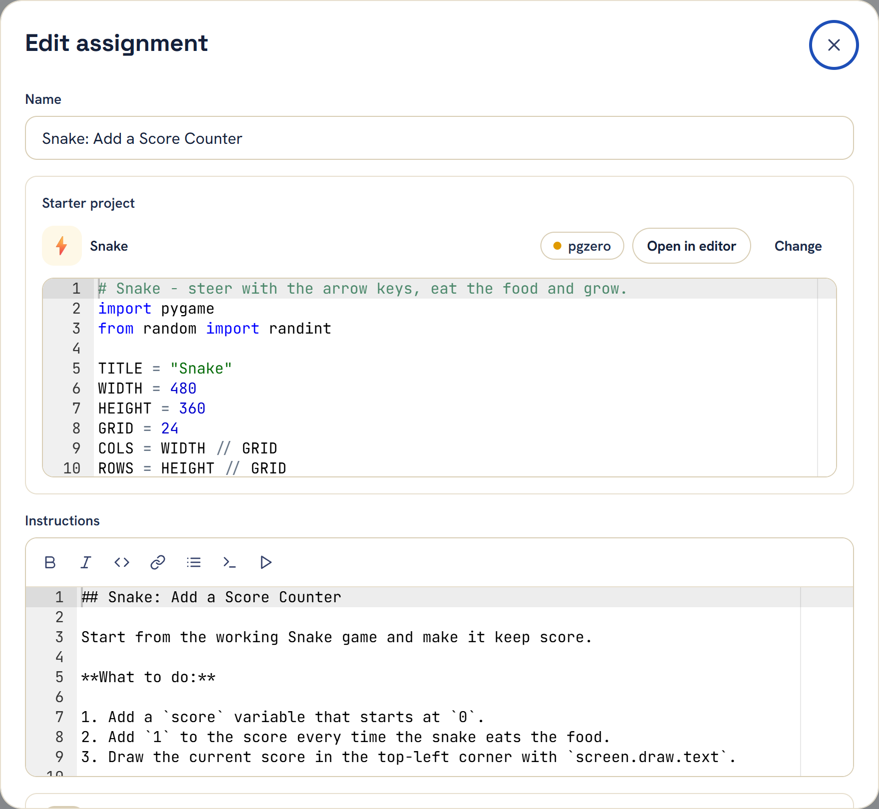Insert a bulleted list in instructions
Viewport: 879px width, 809px height.
coord(194,562)
